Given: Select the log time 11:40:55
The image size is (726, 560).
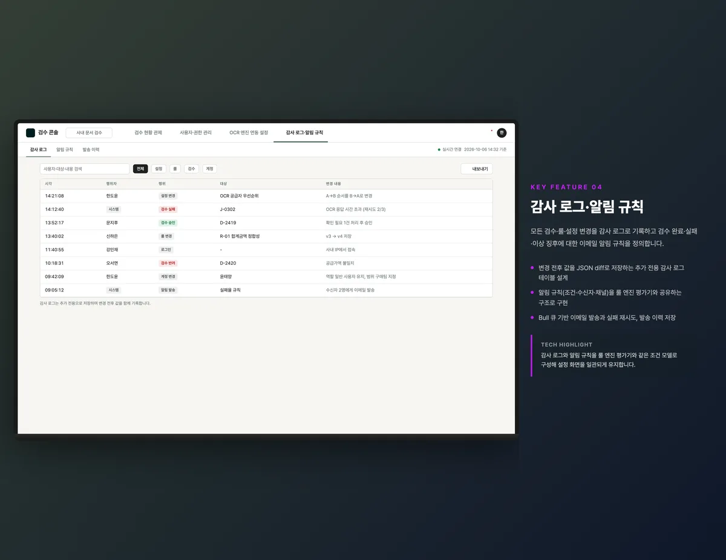Looking at the screenshot, I should point(54,249).
